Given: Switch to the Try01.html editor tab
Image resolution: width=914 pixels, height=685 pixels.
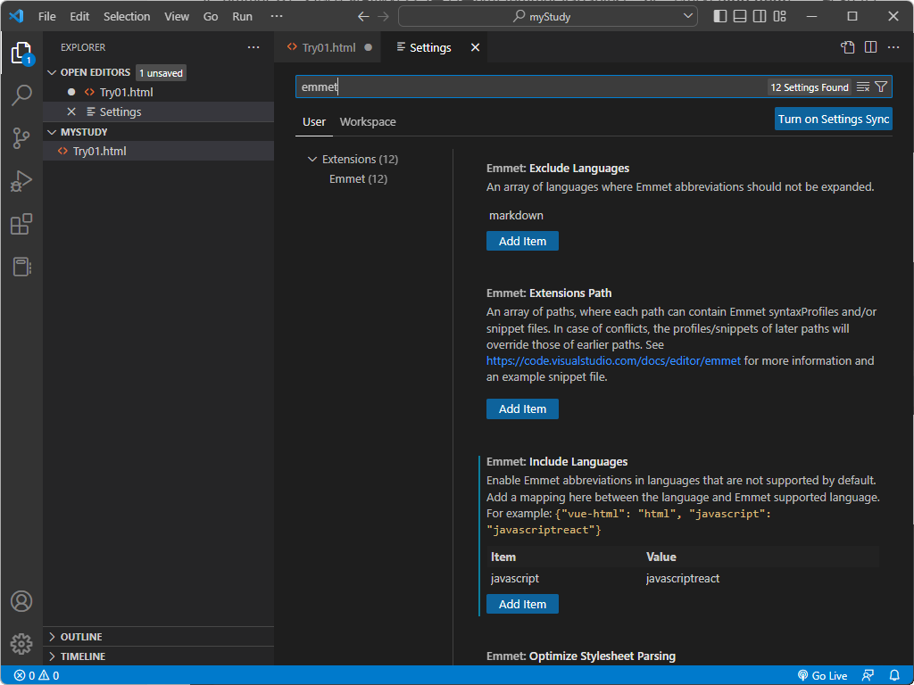Looking at the screenshot, I should (x=328, y=47).
